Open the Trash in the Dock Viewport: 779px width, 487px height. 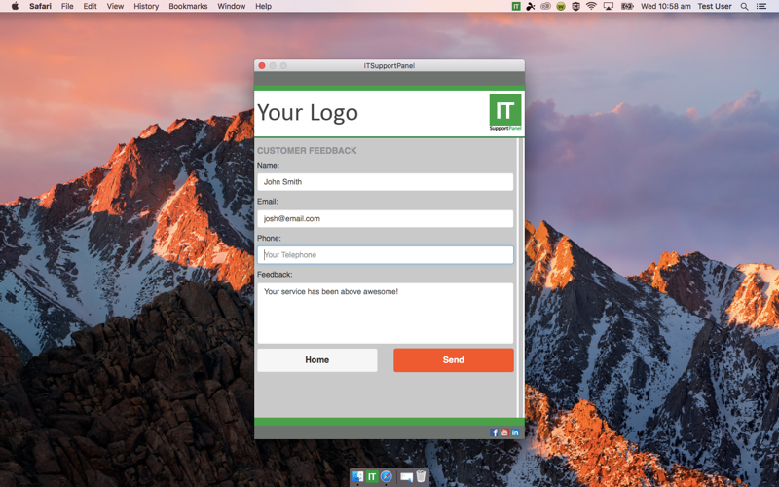point(421,476)
